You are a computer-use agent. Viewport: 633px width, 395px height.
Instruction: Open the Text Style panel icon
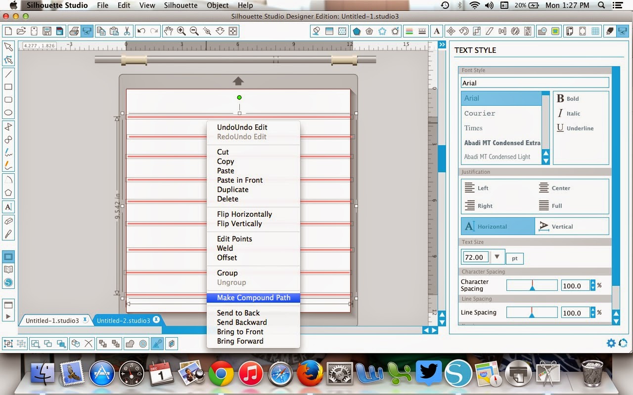[x=437, y=31]
